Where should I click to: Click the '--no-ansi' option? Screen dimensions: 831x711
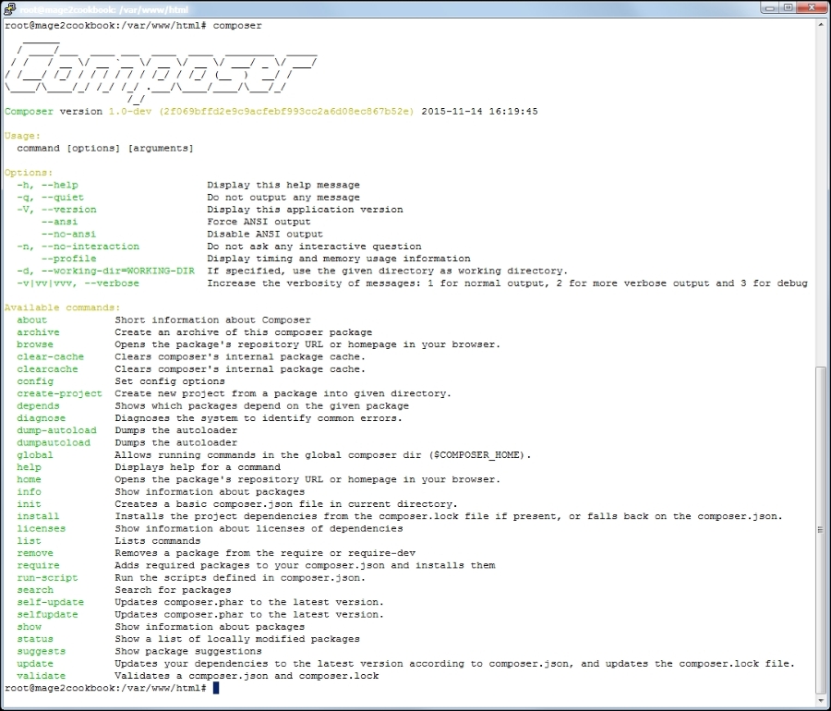pos(69,235)
